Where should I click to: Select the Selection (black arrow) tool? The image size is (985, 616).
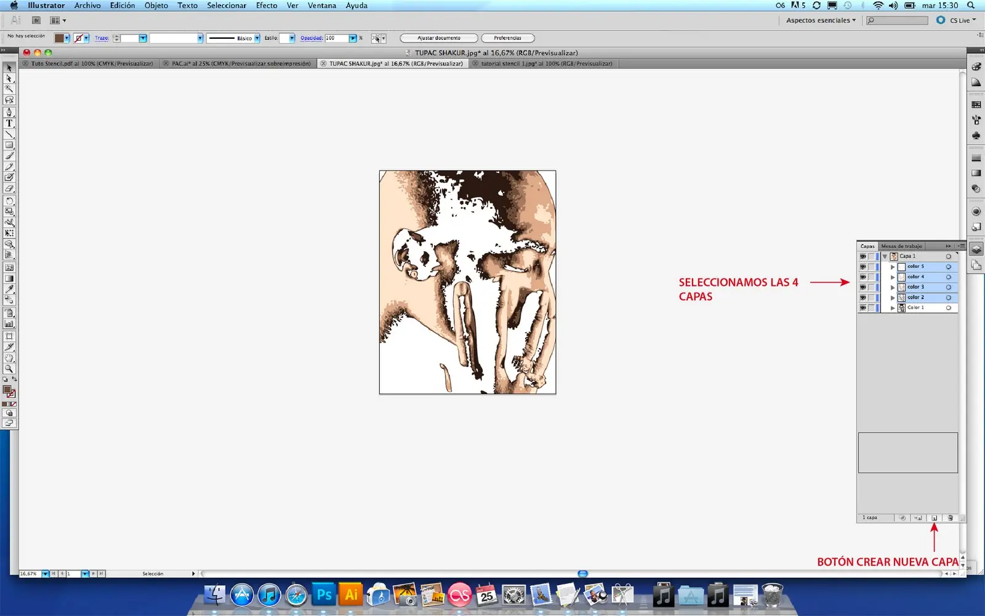pyautogui.click(x=9, y=68)
